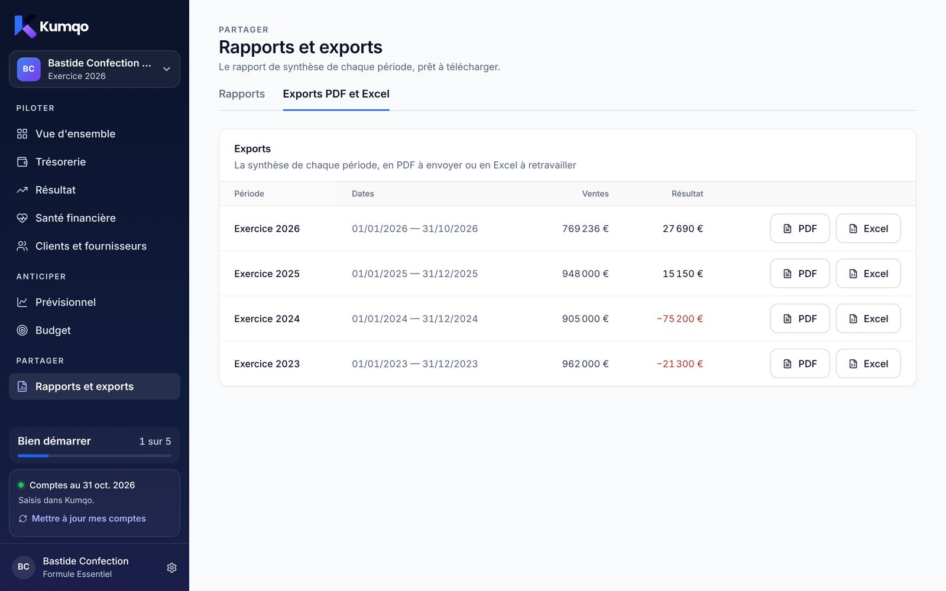946x591 pixels.
Task: Click the Période column header
Action: (x=249, y=194)
